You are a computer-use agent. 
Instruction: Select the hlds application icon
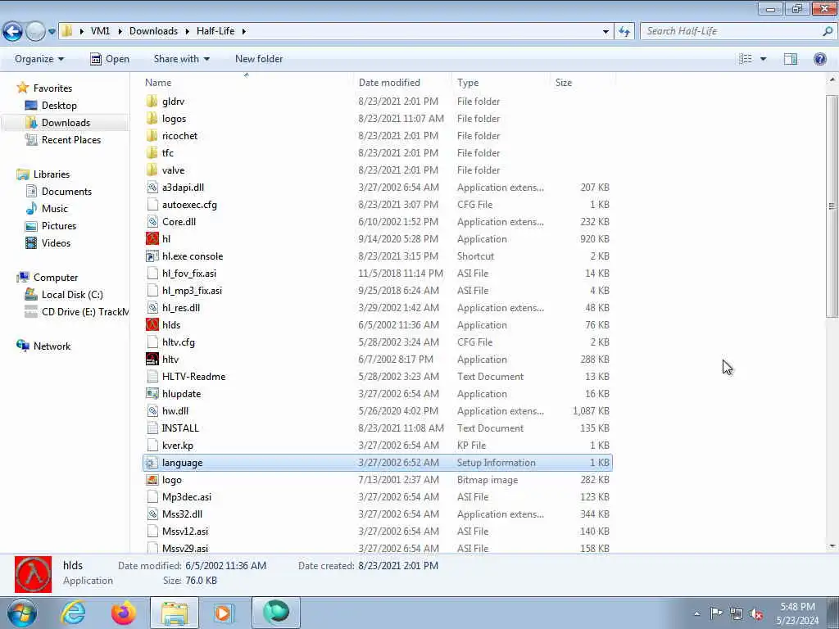[x=152, y=324]
